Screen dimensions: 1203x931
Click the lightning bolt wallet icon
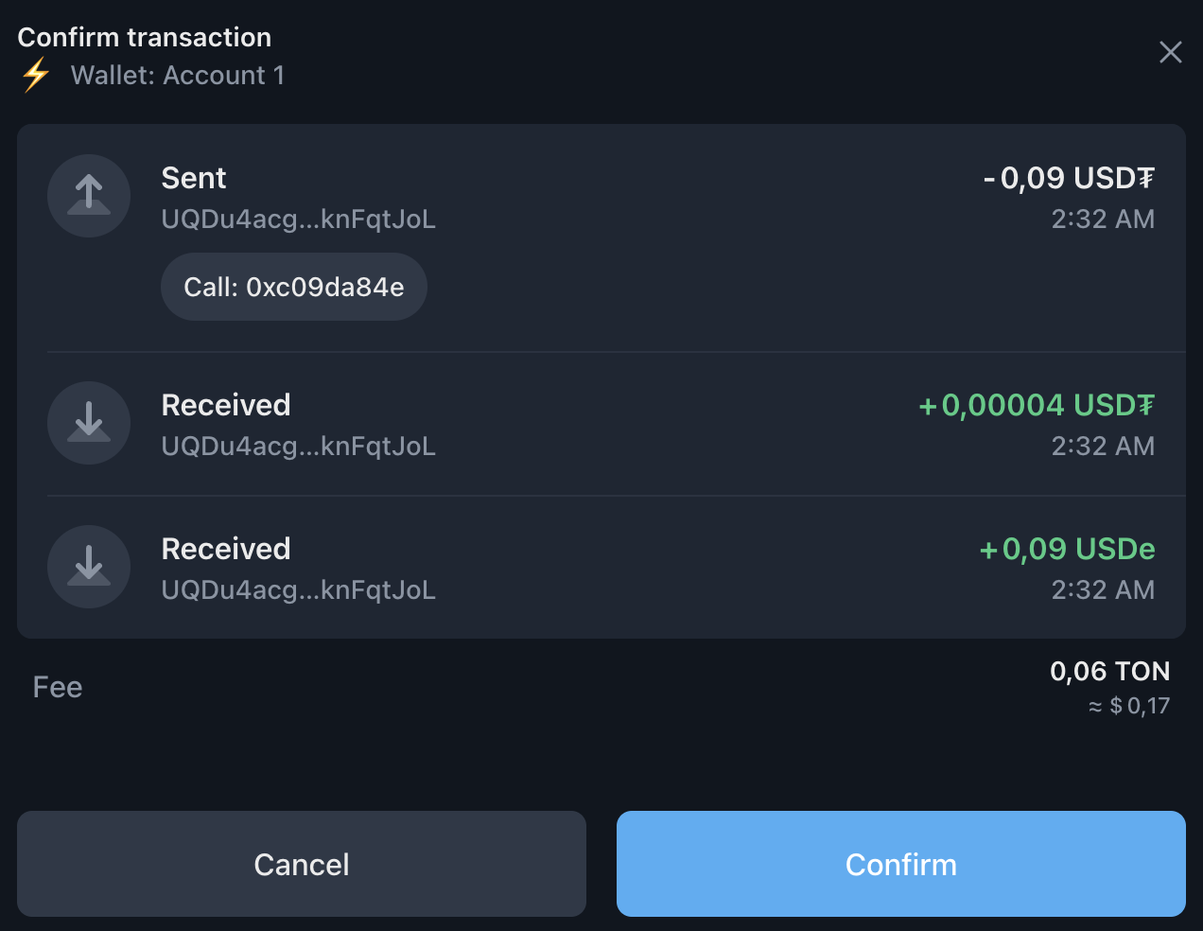(36, 75)
